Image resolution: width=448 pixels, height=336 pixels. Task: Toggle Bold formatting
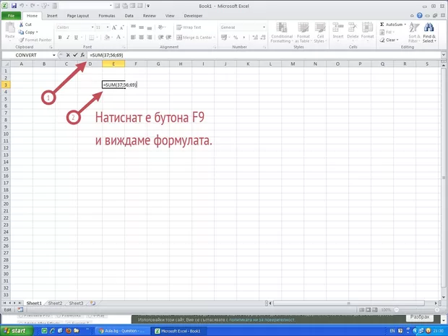coord(60,38)
